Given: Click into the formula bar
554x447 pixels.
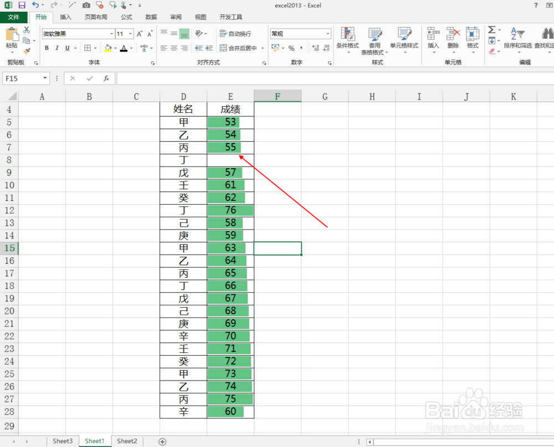Looking at the screenshot, I should point(335,79).
